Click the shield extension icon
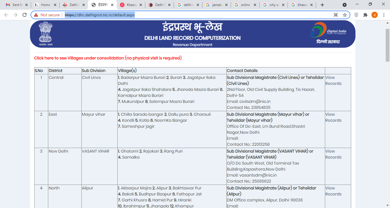 [x=356, y=15]
